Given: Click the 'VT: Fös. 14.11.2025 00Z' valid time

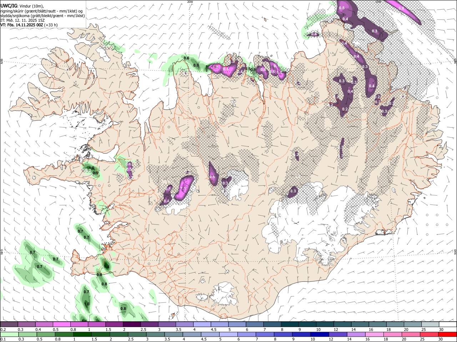Looking at the screenshot, I should coord(22,25).
